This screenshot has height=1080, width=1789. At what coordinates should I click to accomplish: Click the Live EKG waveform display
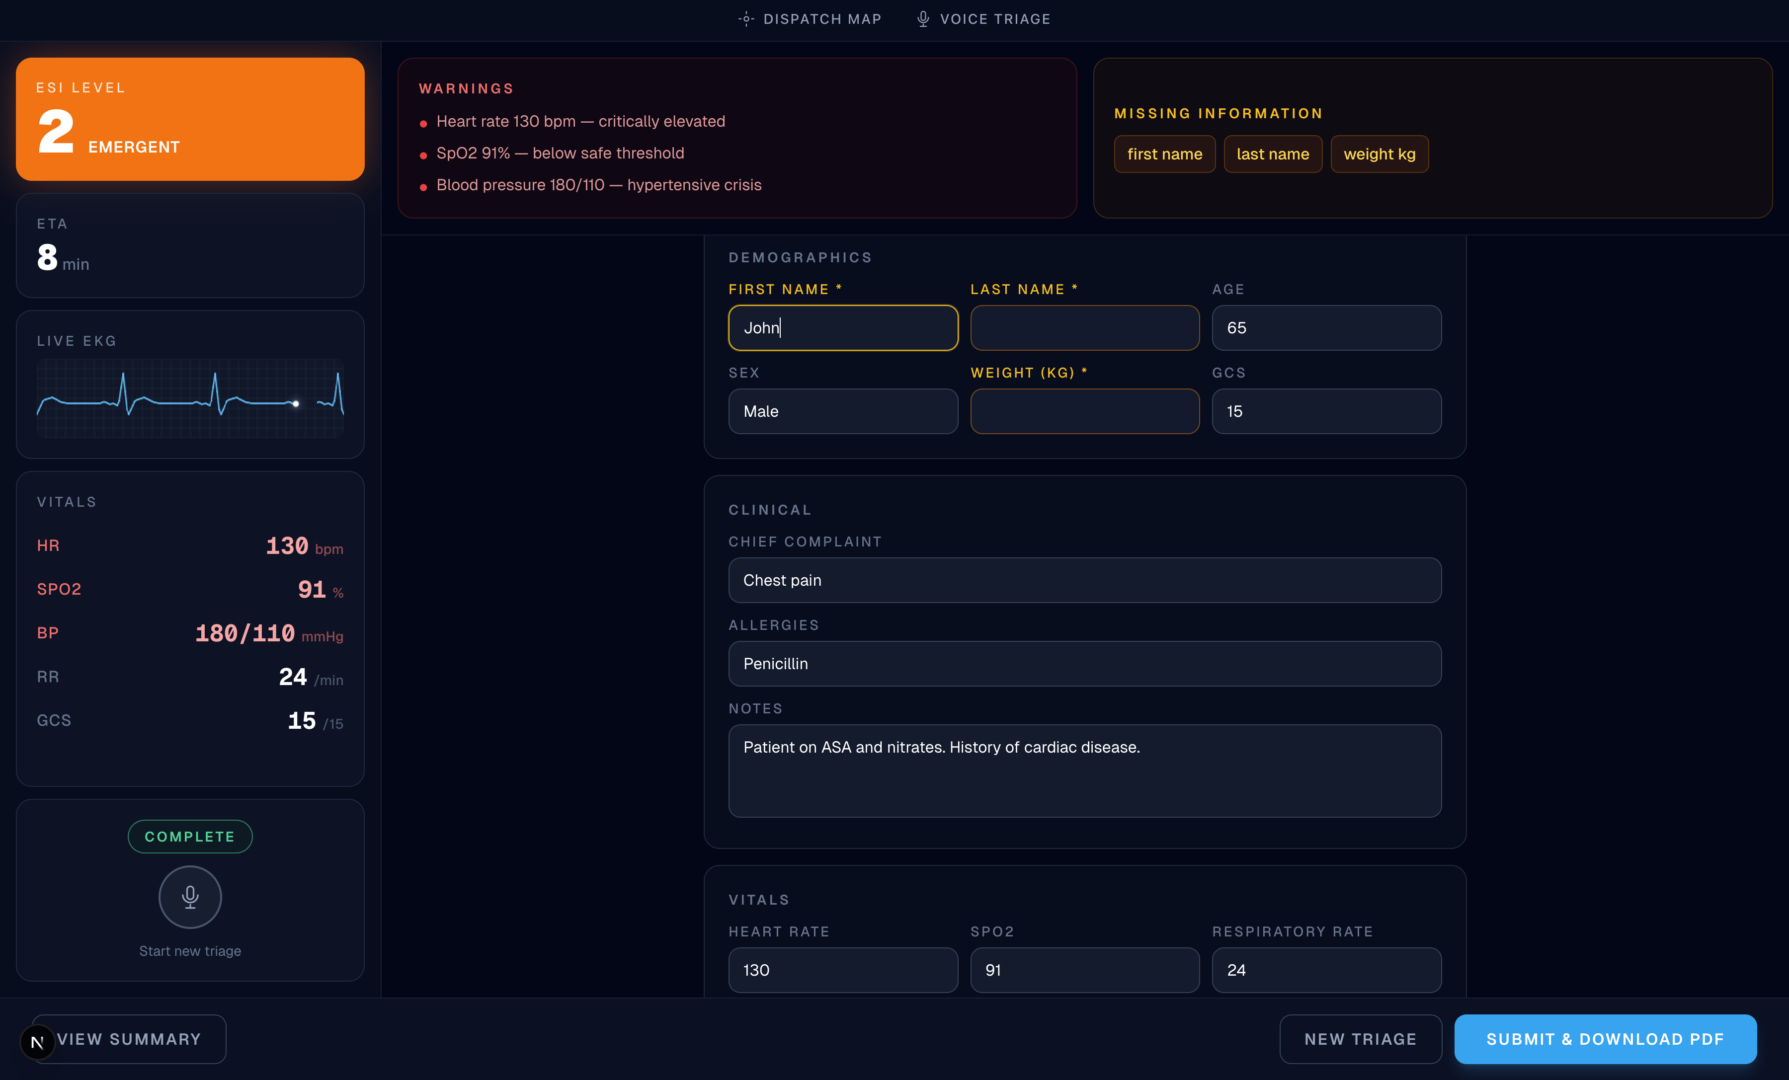pos(189,398)
